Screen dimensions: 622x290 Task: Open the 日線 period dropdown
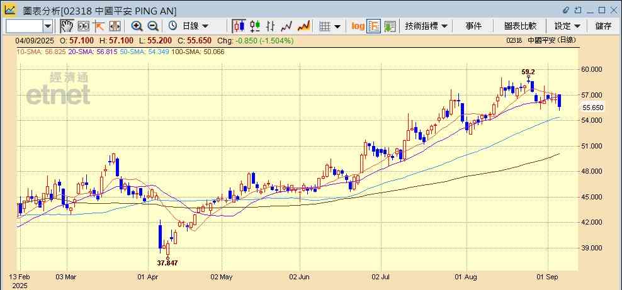195,26
